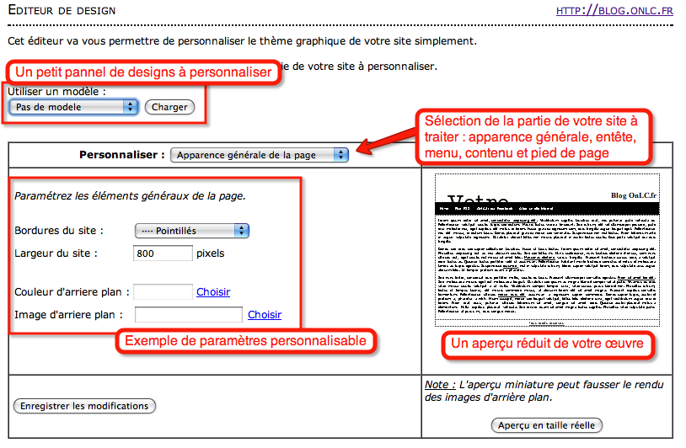
Task: Click the 'Bordures du site :' label
Action: tap(59, 231)
